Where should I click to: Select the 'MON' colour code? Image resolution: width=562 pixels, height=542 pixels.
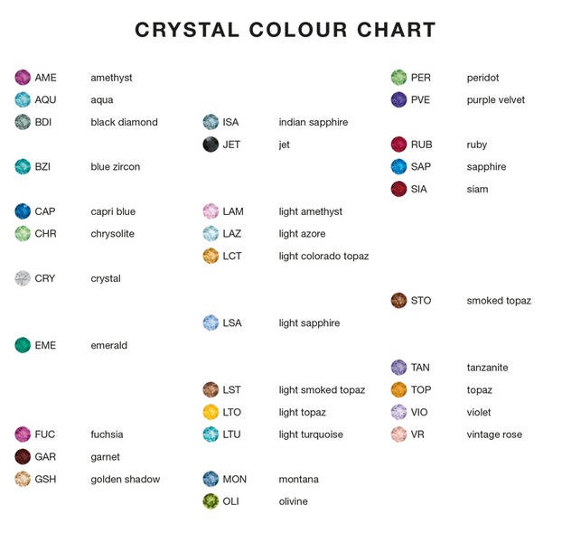click(234, 479)
